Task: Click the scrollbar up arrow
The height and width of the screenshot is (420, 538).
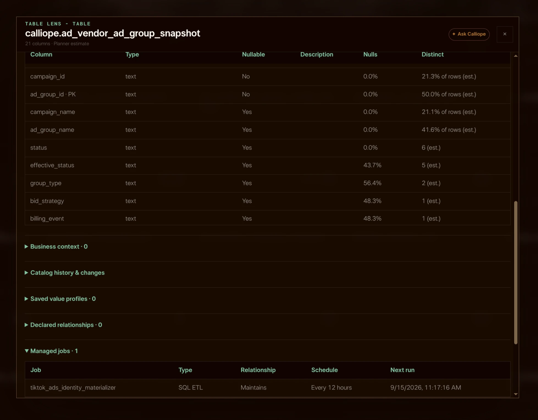Action: pos(516,56)
